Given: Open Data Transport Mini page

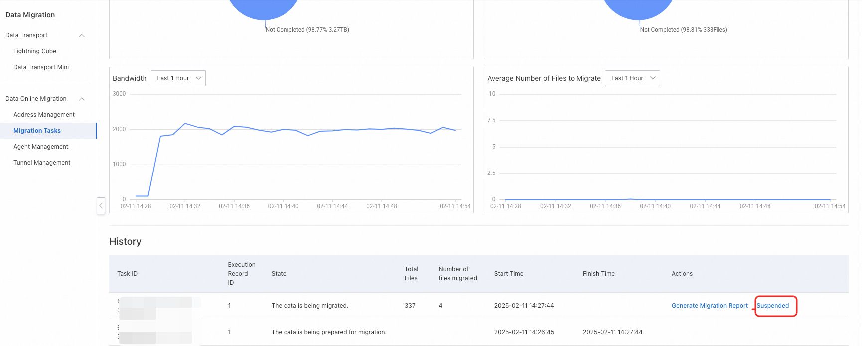Looking at the screenshot, I should coord(41,67).
